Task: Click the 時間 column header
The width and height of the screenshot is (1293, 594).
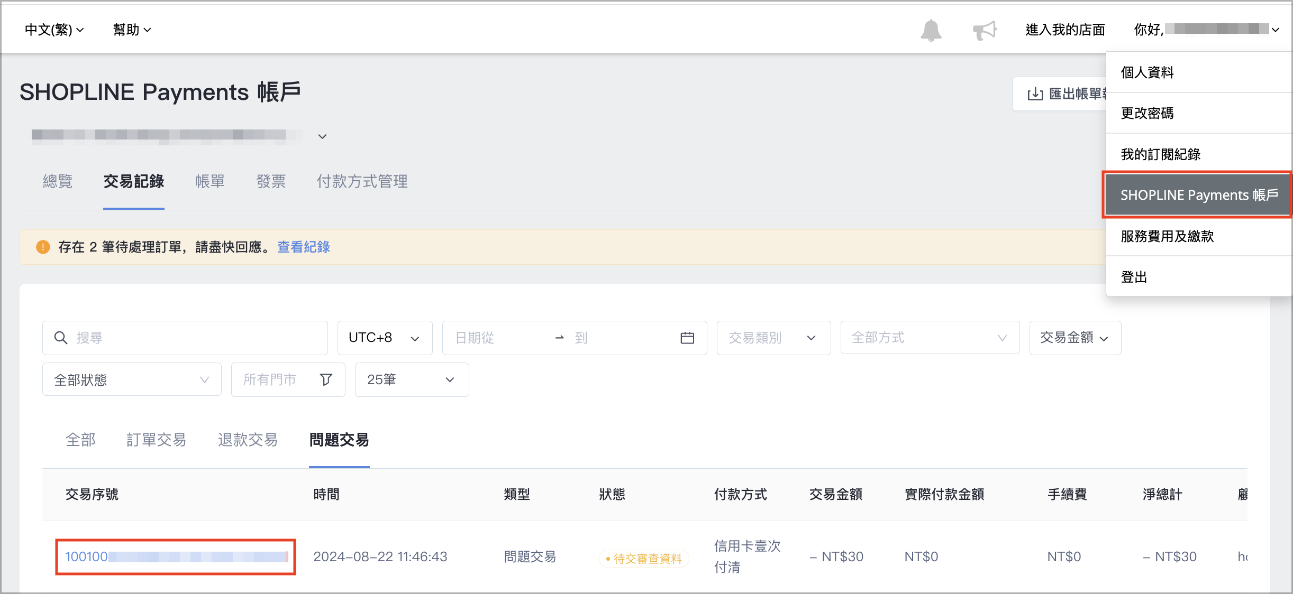Action: coord(326,494)
